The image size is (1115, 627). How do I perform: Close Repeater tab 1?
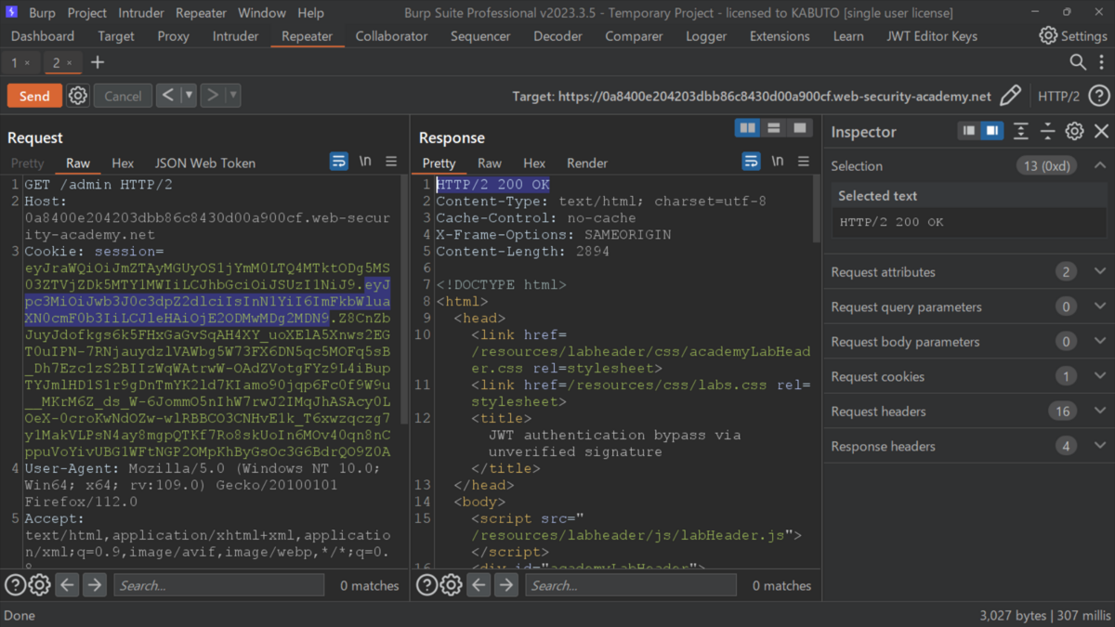27,63
